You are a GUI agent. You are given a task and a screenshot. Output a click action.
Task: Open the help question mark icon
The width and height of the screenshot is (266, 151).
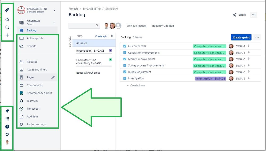(x=7, y=127)
